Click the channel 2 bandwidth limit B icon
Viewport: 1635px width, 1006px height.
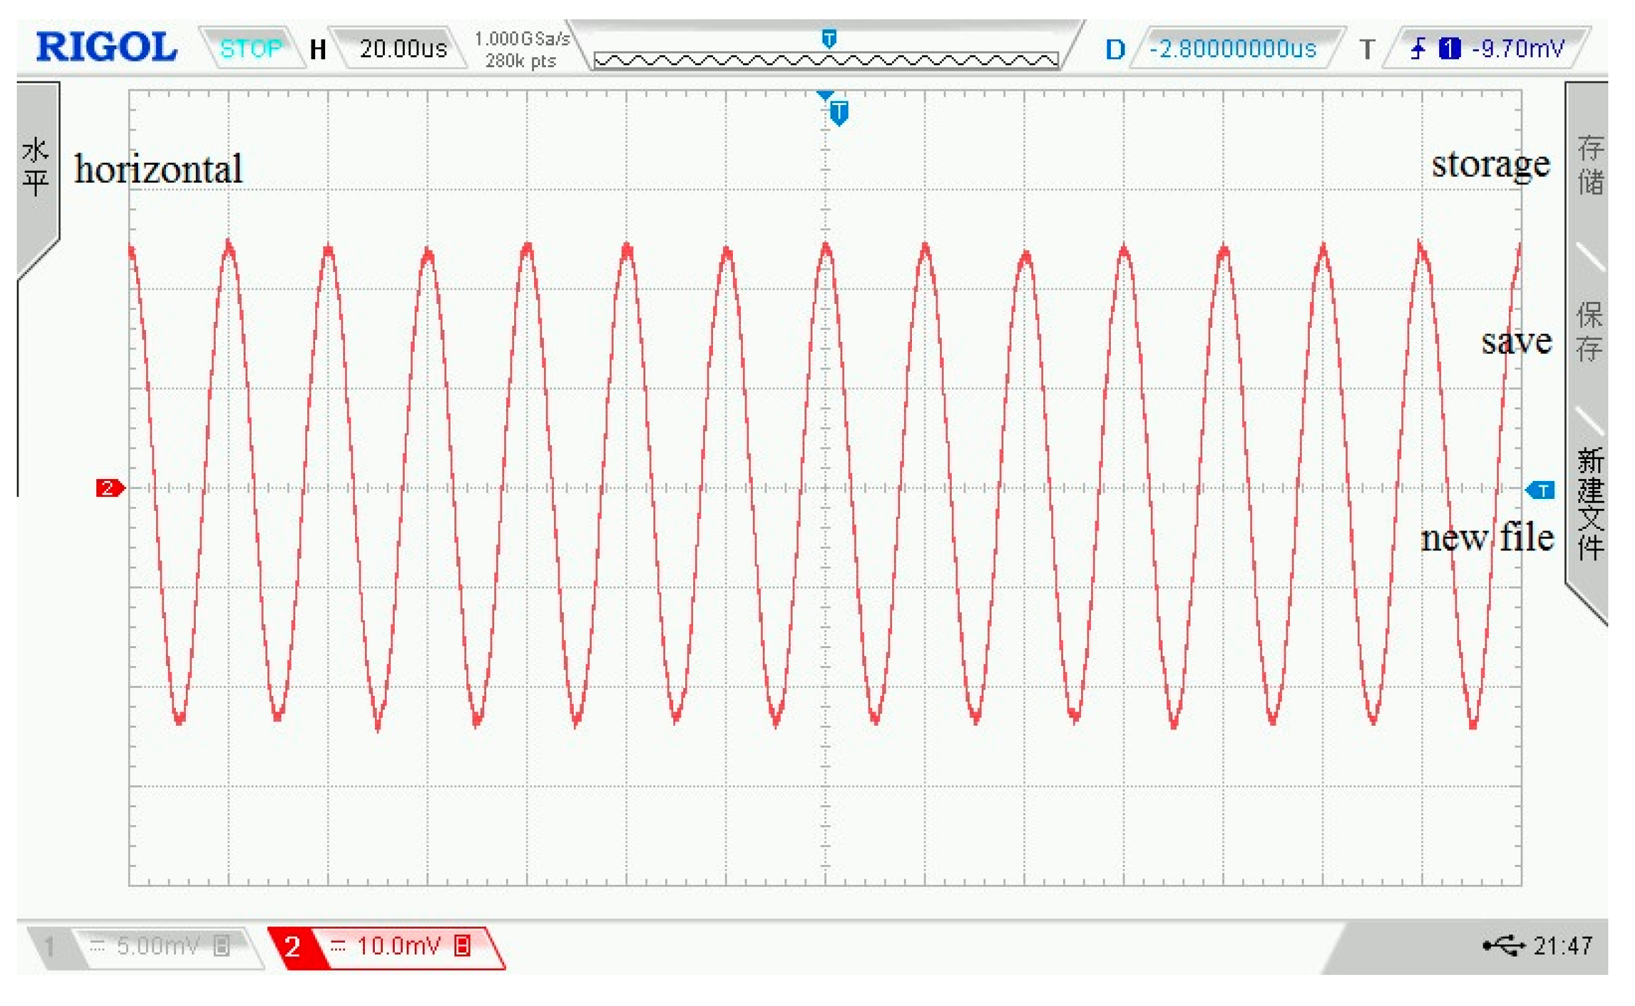click(x=462, y=946)
